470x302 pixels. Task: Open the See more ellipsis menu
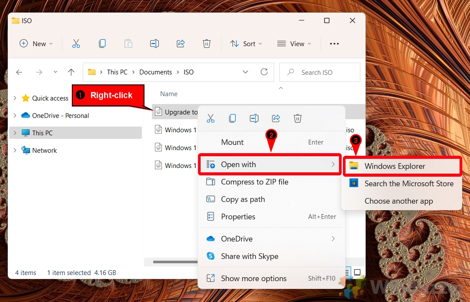pos(334,44)
